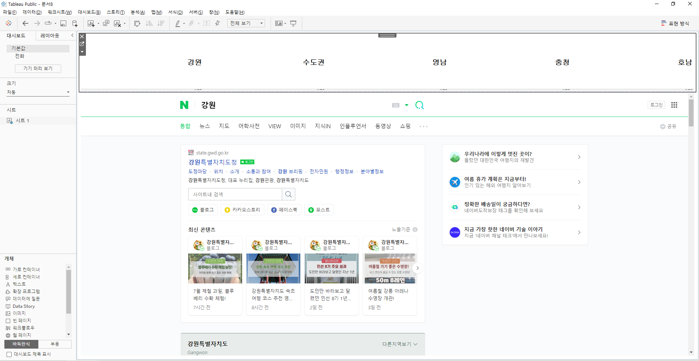Click the sort ascending toolbar icon
Image resolution: width=699 pixels, height=361 pixels.
tap(149, 23)
